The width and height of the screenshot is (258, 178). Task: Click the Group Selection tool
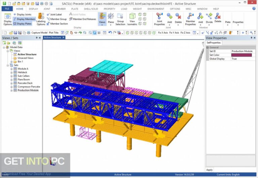point(120,19)
